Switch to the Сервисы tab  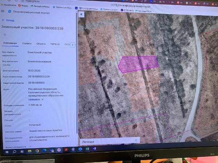27,43
